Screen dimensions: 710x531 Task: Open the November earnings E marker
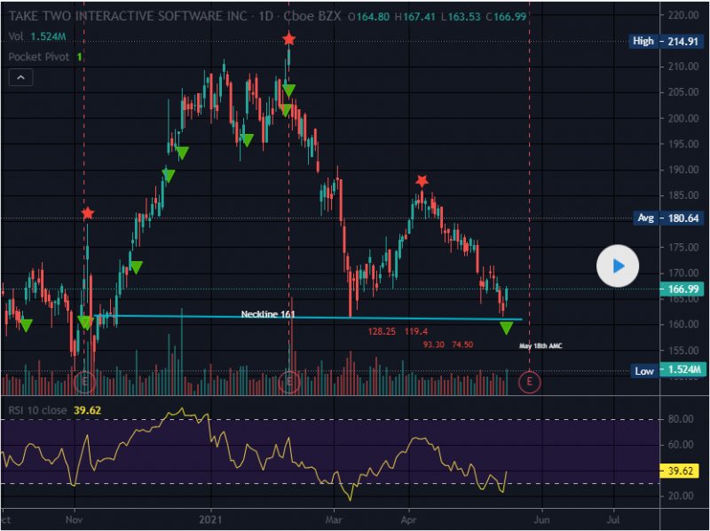pos(84,382)
